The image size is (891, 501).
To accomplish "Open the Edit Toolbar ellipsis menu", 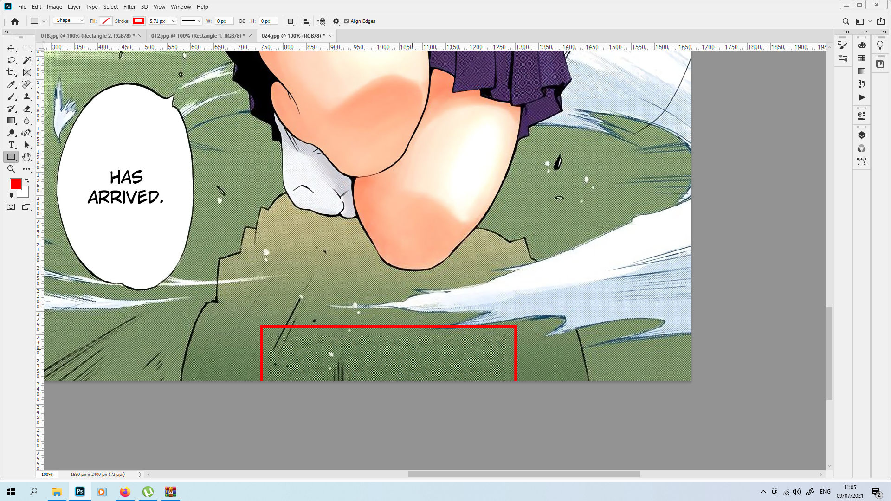I will point(26,169).
